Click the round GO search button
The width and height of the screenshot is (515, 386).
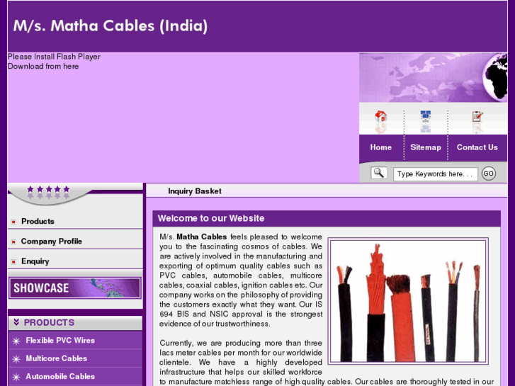pyautogui.click(x=488, y=174)
